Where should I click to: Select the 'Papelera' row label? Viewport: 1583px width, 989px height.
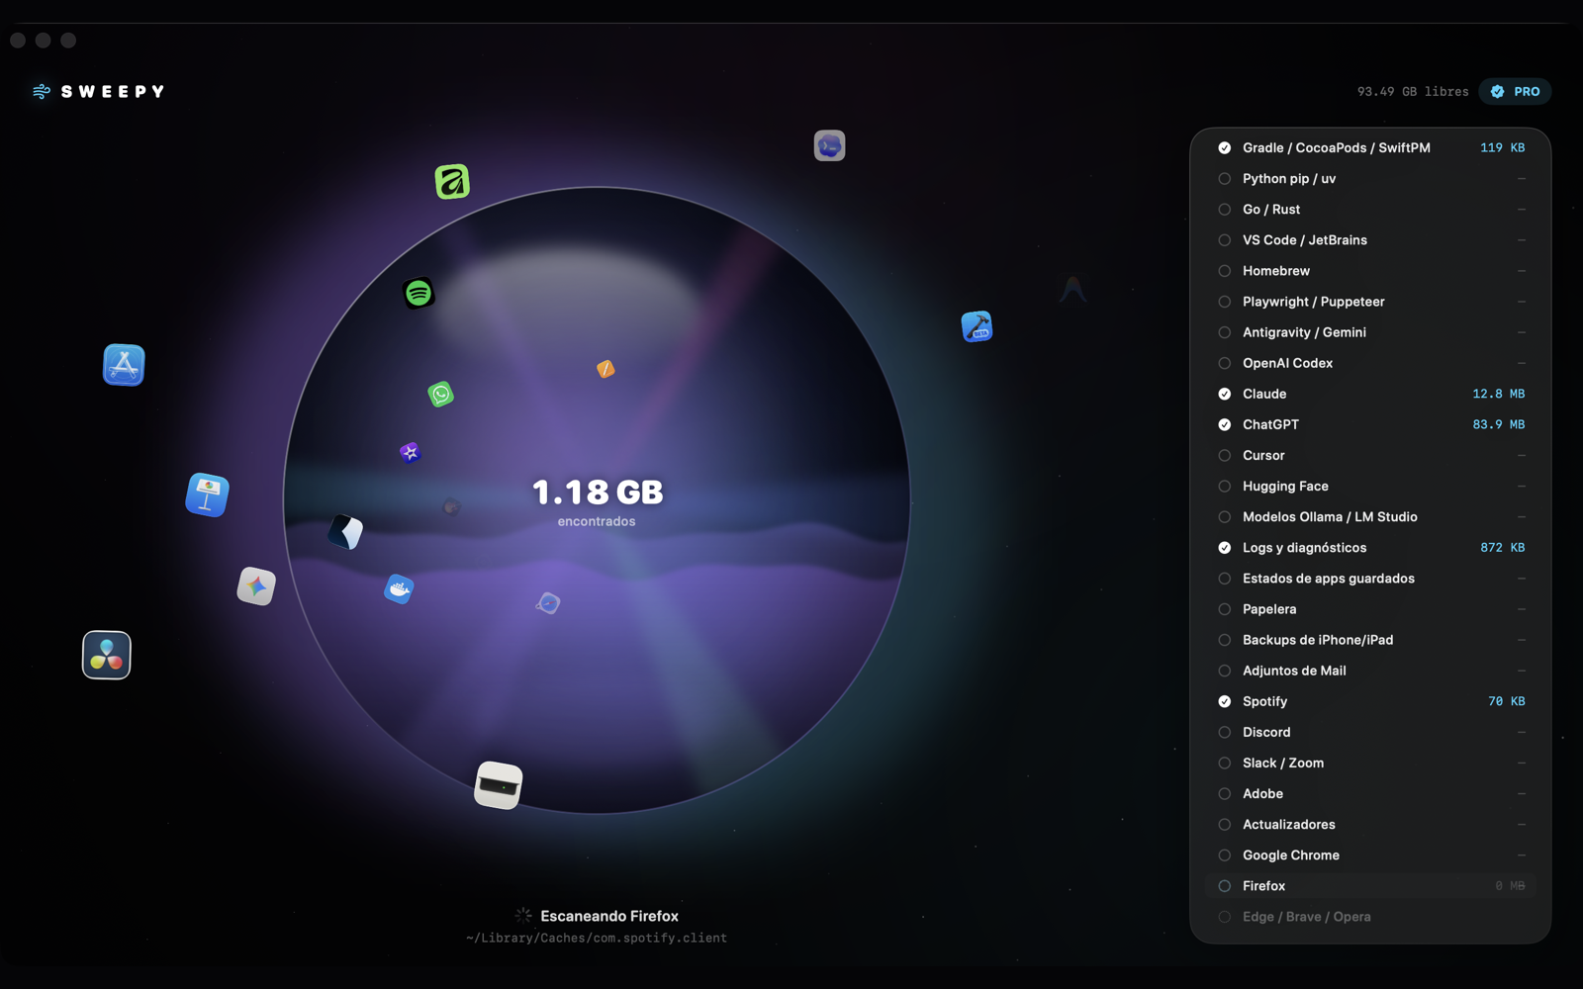pos(1269,609)
